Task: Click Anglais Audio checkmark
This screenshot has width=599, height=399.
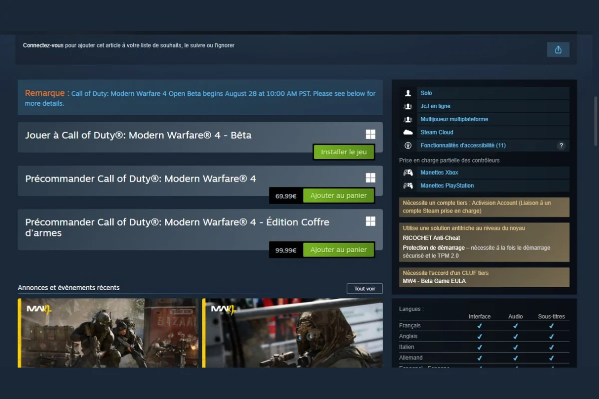Action: [x=516, y=337]
